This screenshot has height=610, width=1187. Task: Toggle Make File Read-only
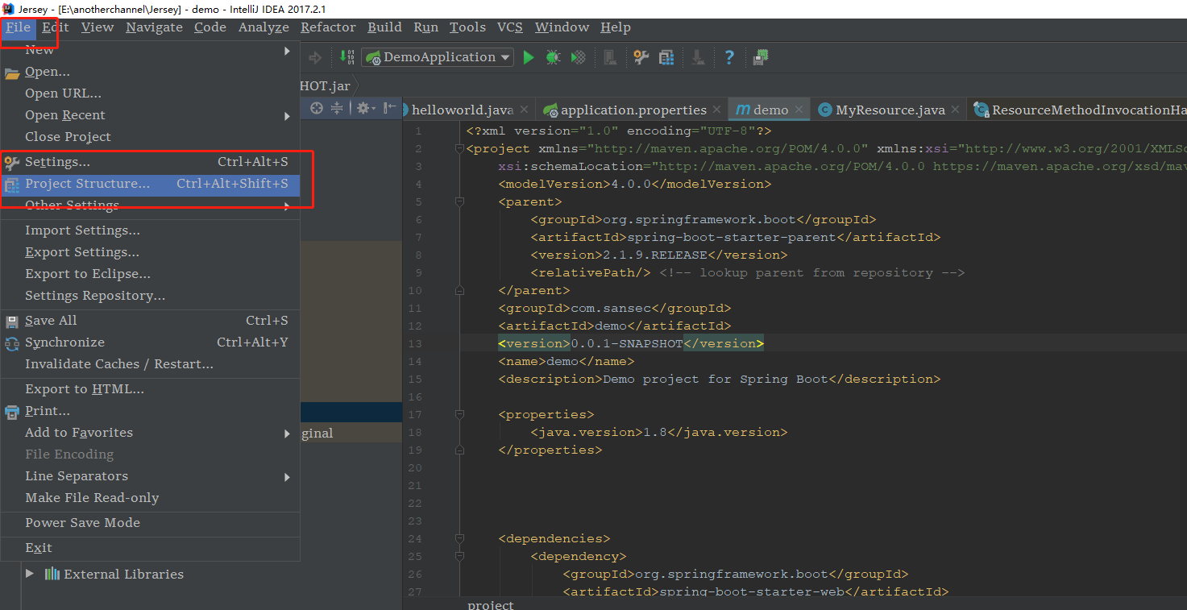coord(90,497)
